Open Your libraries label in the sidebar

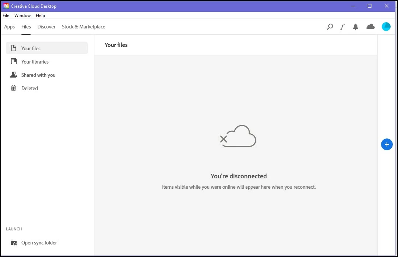click(35, 62)
